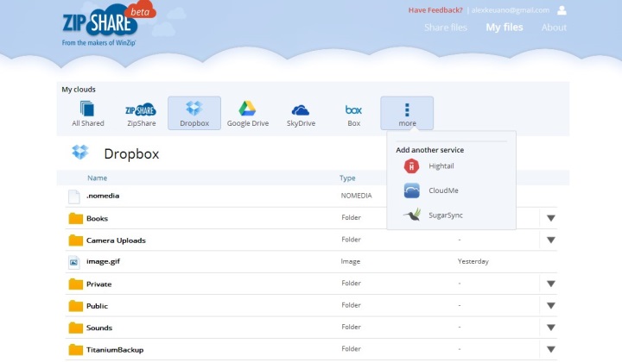Open the image.gif file

[102, 261]
